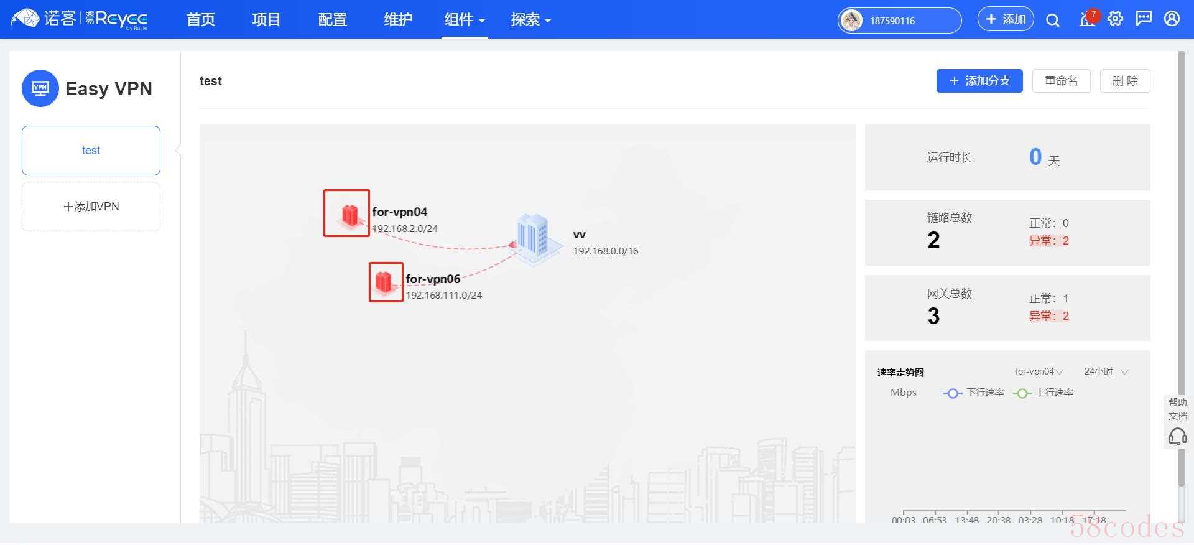Click the Easy VPN logo icon
This screenshot has height=545, width=1194.
pyautogui.click(x=40, y=88)
